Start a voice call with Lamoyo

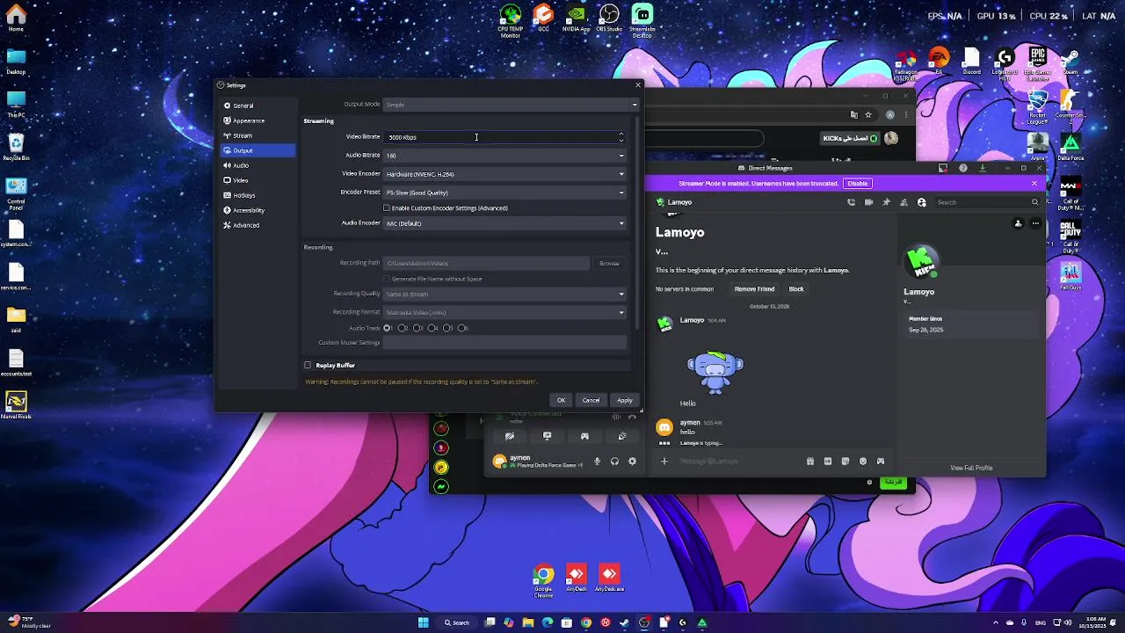point(851,202)
